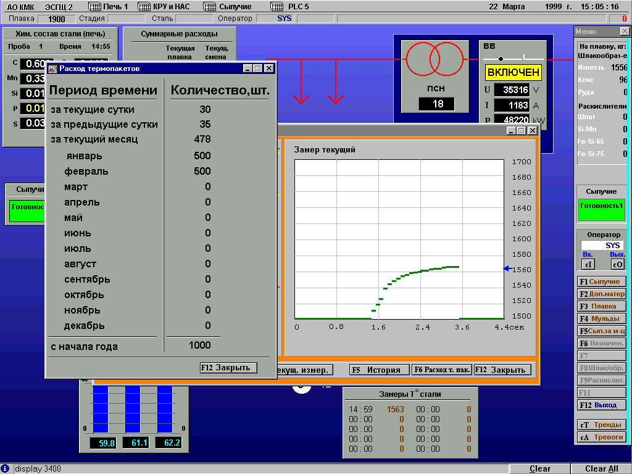Screen dimensions: 632x474
Task: Open cT Тренды trends
Action: [x=602, y=425]
